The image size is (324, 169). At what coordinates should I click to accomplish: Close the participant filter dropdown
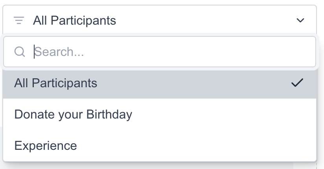pyautogui.click(x=300, y=20)
